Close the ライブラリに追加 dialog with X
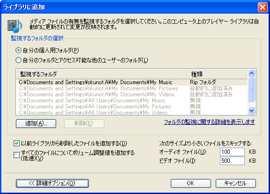 263,7
